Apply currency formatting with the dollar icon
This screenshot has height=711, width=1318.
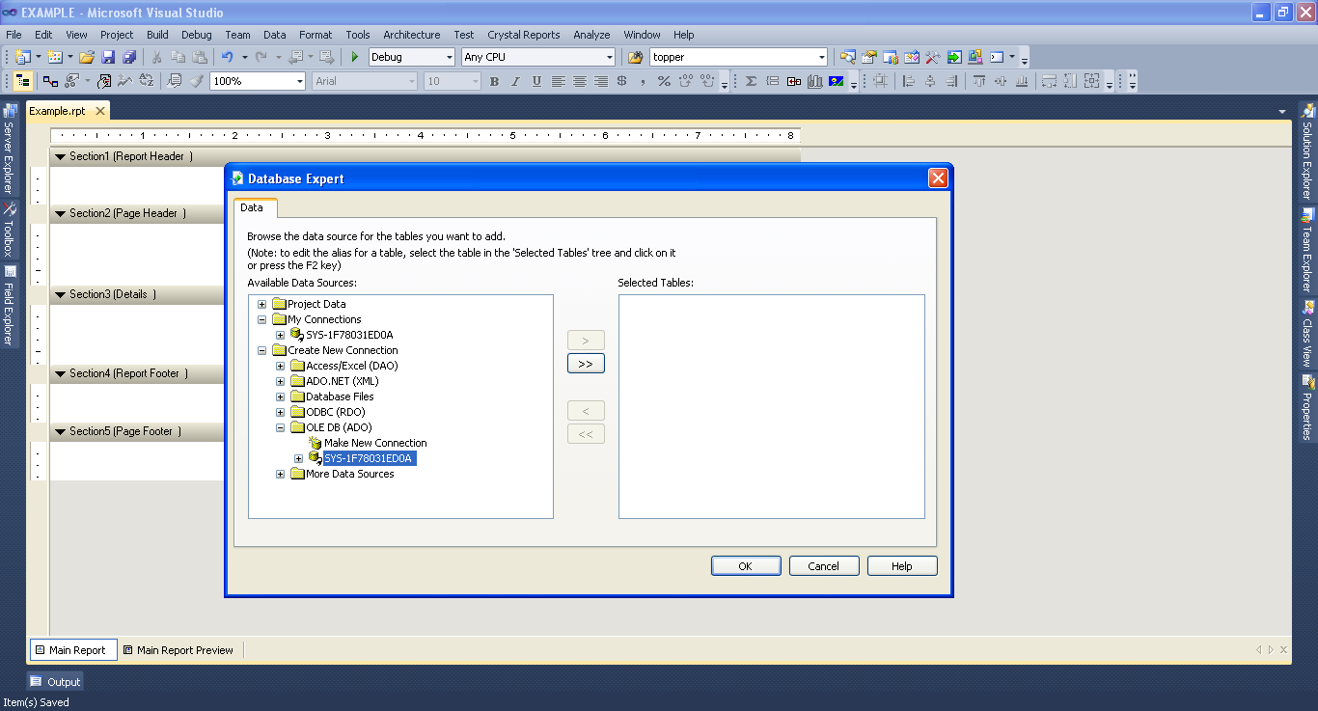(622, 82)
